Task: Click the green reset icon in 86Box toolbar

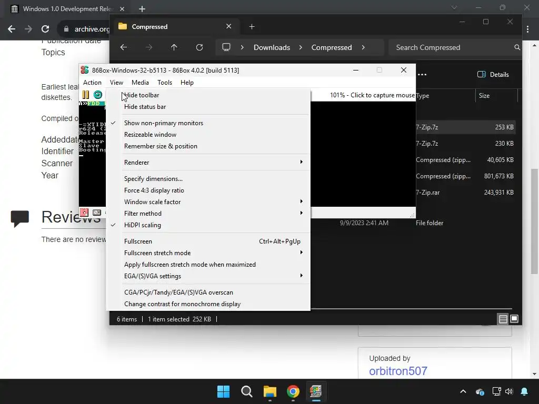Action: (x=97, y=95)
